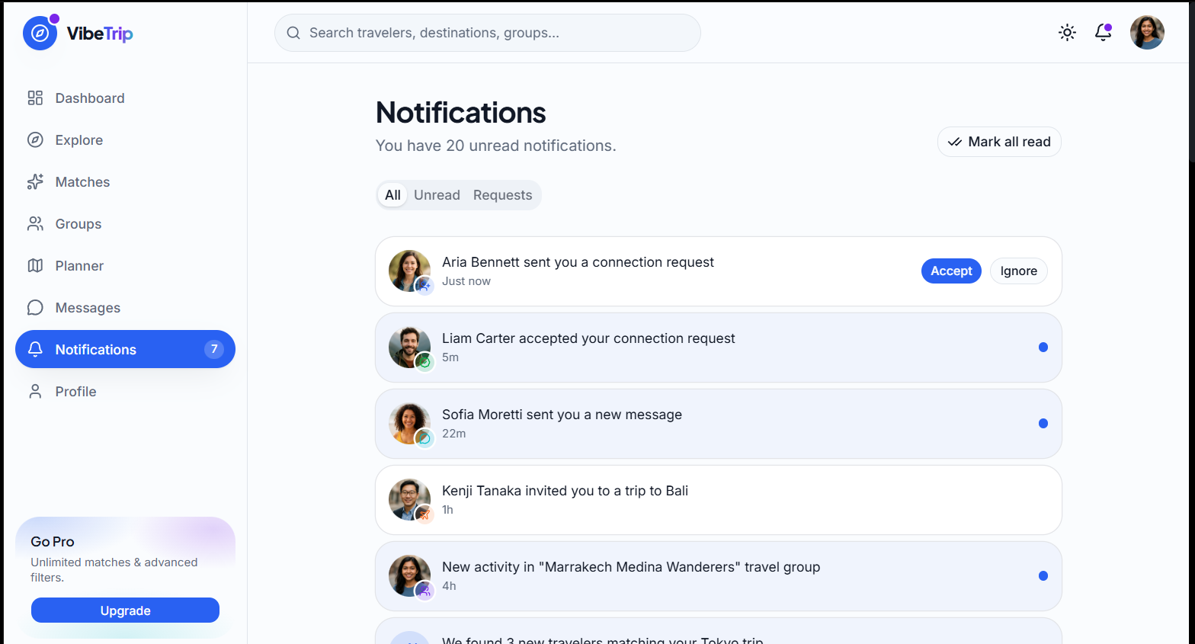The image size is (1195, 644).
Task: Open the Groups sidebar item
Action: pyautogui.click(x=125, y=224)
